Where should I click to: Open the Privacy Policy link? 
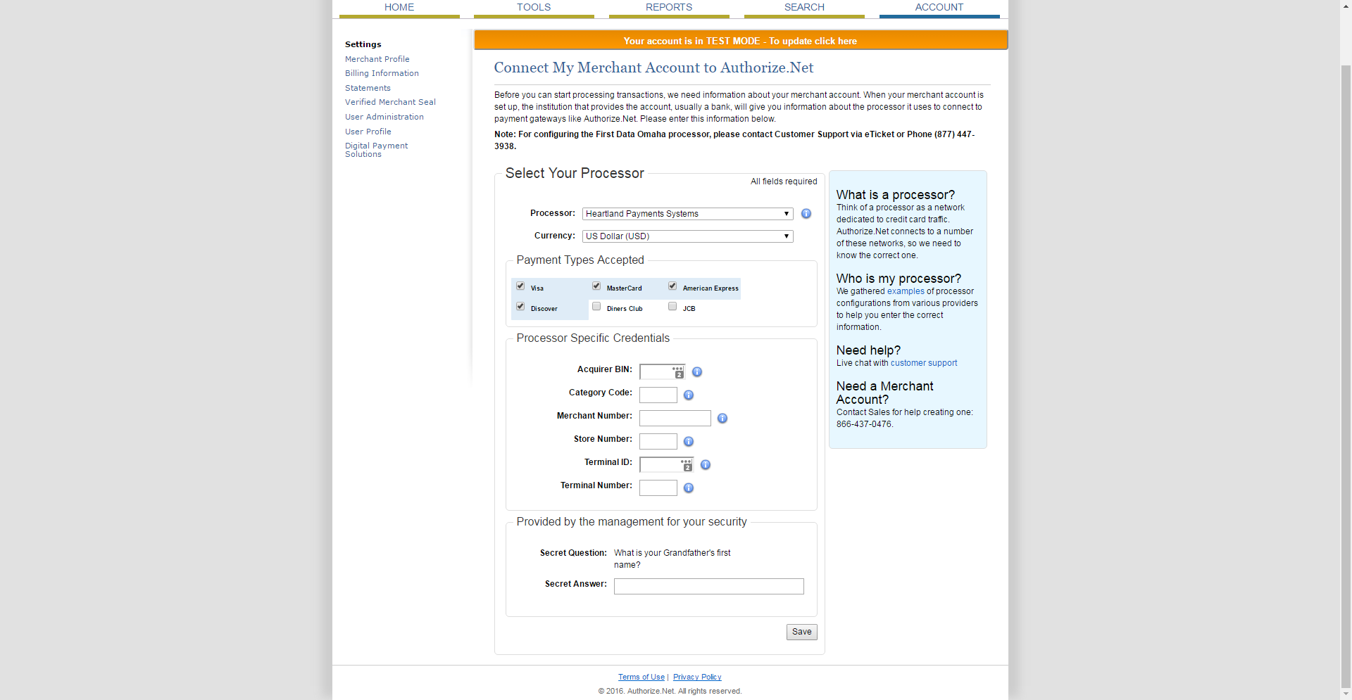(x=697, y=677)
